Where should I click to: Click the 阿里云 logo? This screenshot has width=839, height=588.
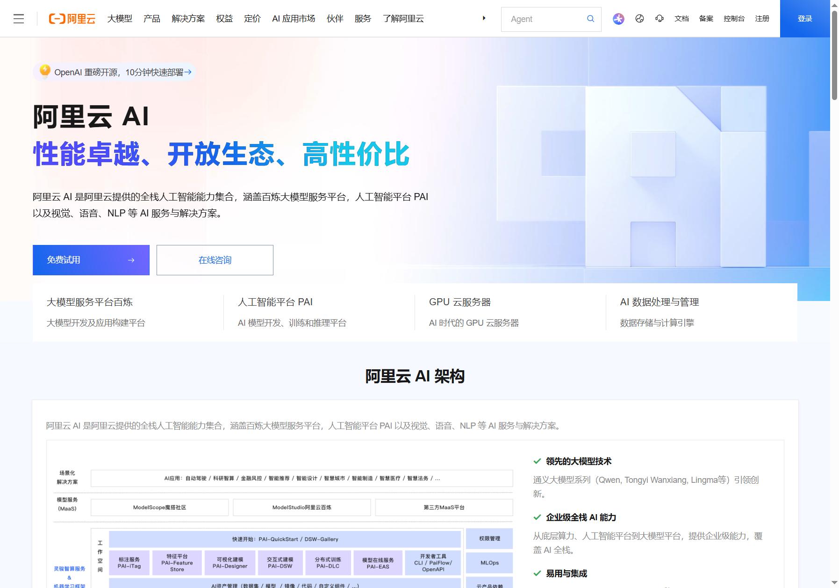coord(72,19)
